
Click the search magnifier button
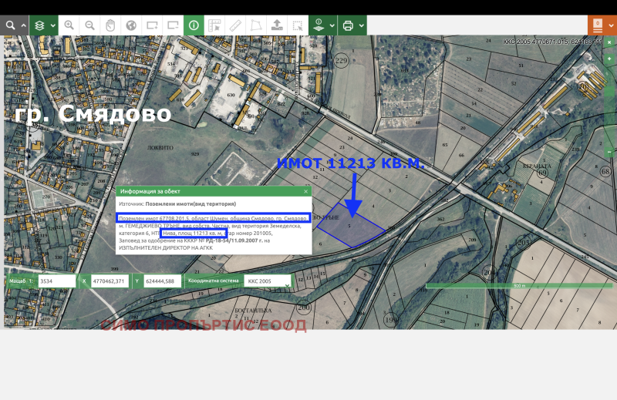tap(10, 25)
